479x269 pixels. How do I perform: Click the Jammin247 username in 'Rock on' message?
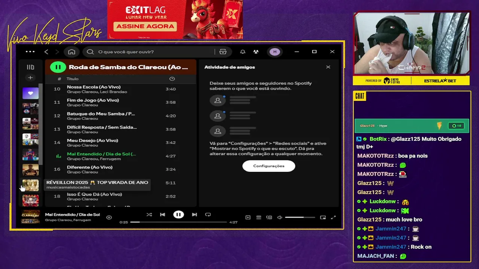pos(391,247)
